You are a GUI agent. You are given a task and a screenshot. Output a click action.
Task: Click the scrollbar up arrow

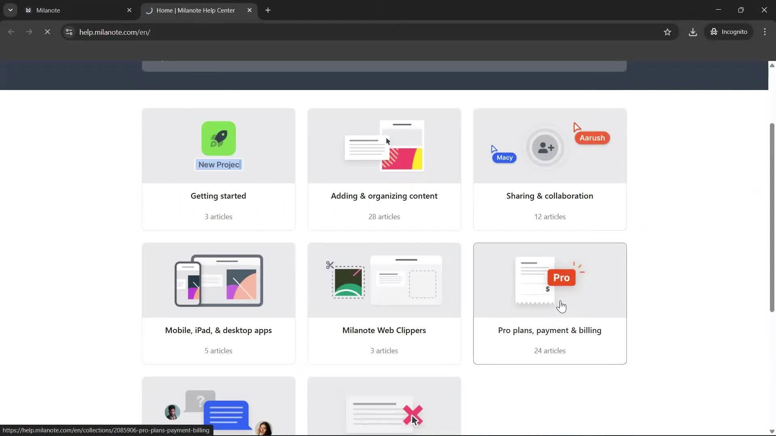pyautogui.click(x=771, y=65)
